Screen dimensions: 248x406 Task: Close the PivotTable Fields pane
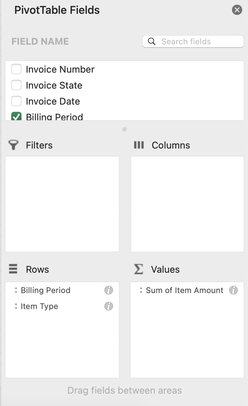(x=237, y=10)
